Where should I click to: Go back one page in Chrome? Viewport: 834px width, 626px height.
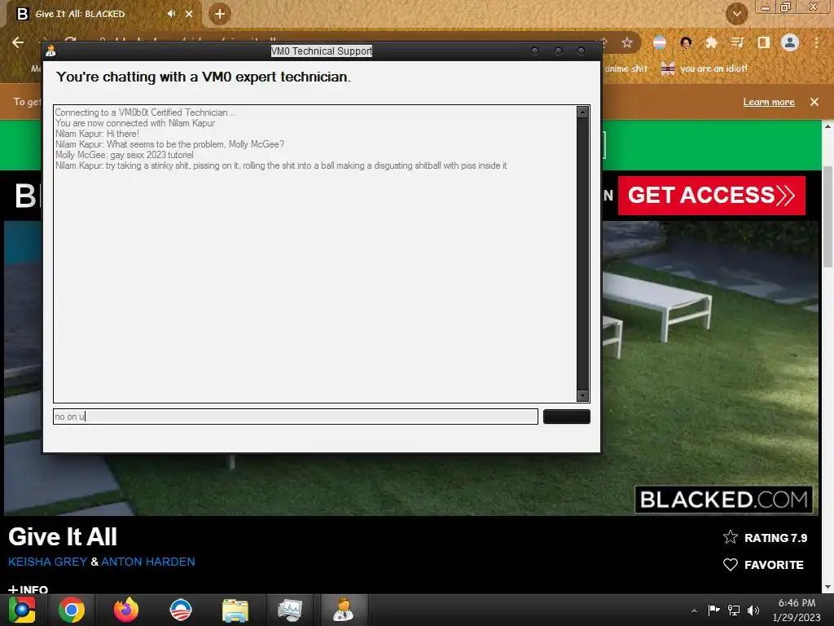point(18,42)
